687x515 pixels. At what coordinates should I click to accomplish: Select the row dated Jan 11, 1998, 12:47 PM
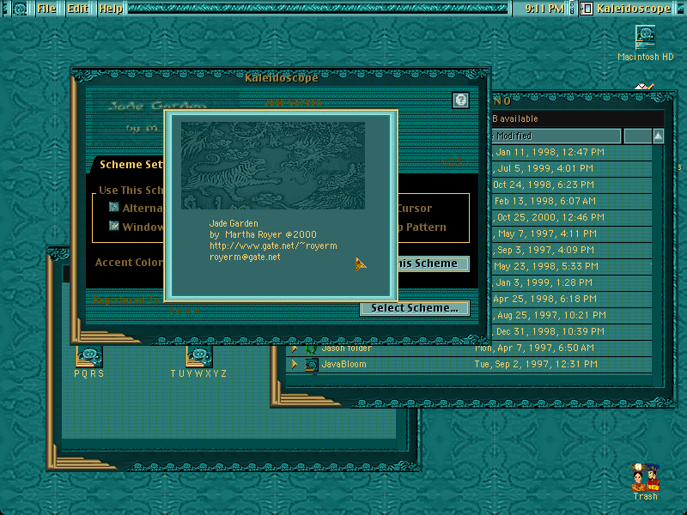pos(571,153)
